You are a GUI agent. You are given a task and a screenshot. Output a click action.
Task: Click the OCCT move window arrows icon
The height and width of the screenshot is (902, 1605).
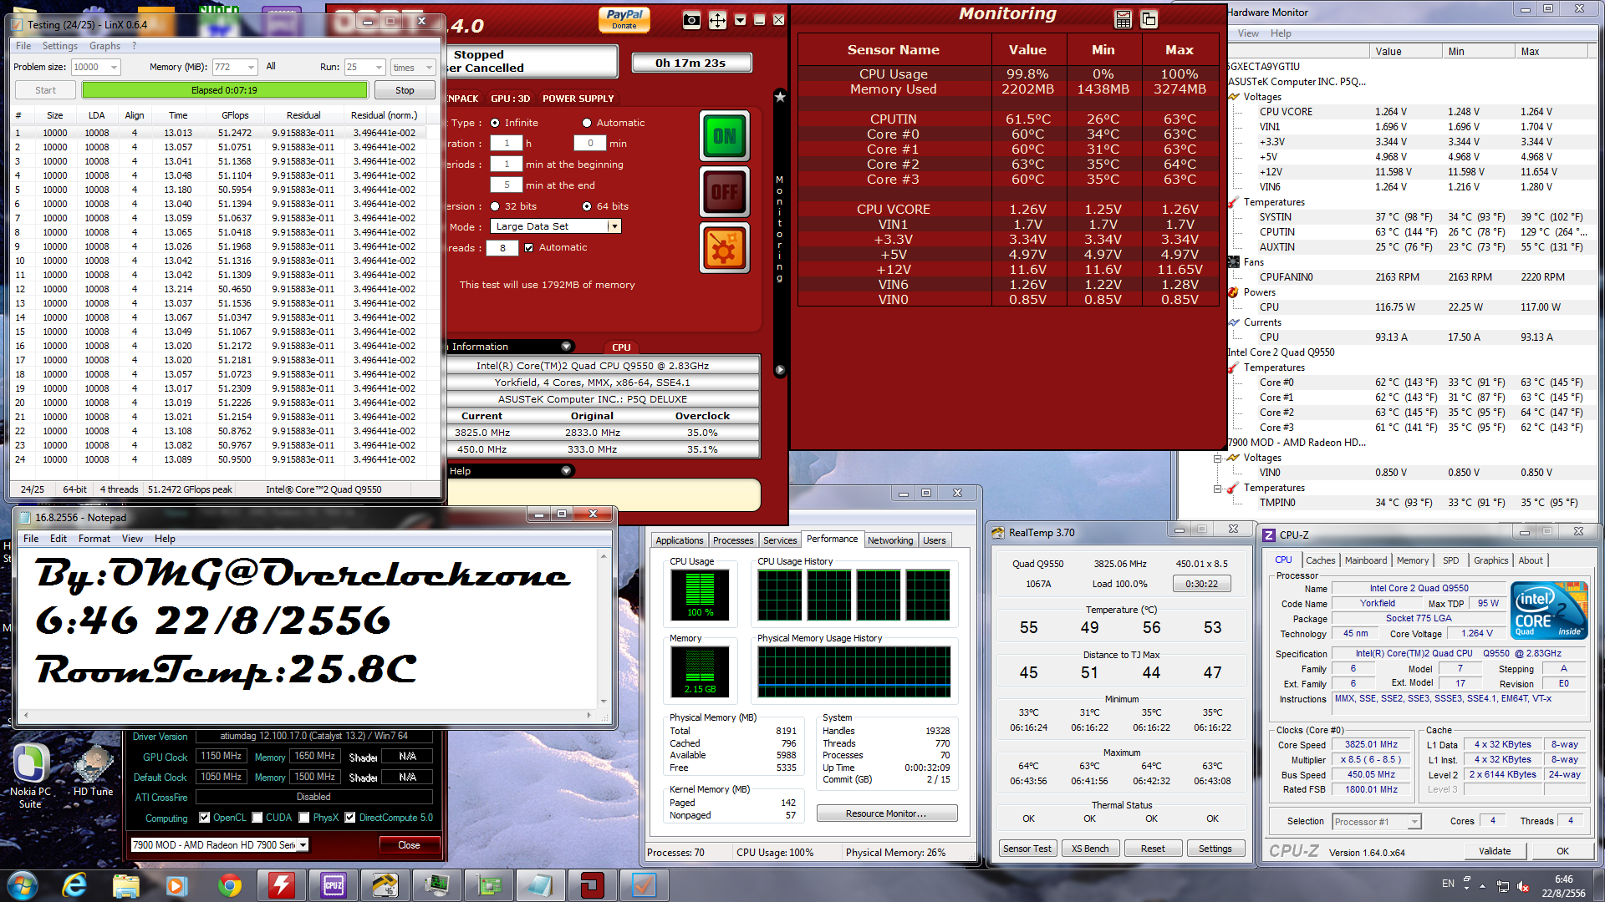(x=717, y=20)
